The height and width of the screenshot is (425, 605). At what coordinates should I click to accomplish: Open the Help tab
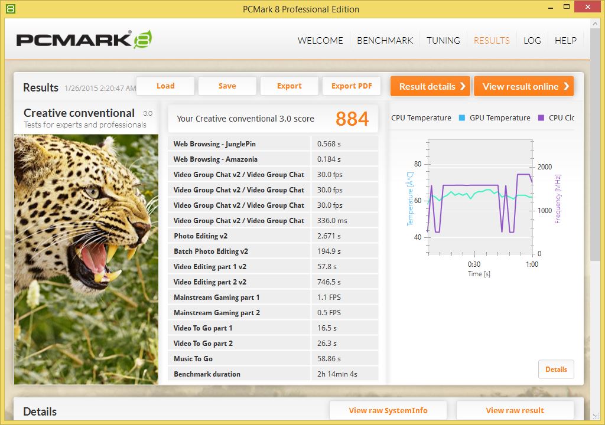point(565,41)
